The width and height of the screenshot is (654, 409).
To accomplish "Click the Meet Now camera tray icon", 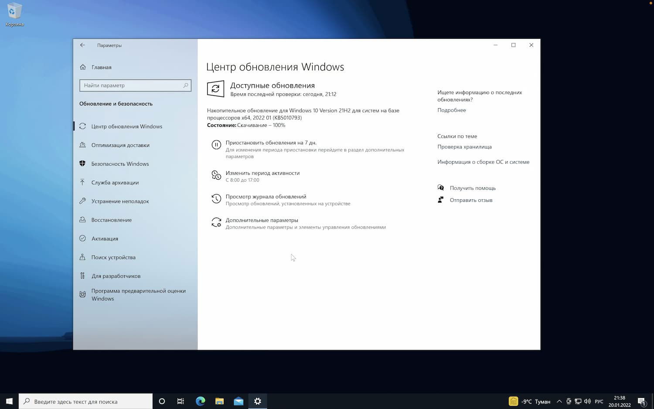I will [x=569, y=401].
